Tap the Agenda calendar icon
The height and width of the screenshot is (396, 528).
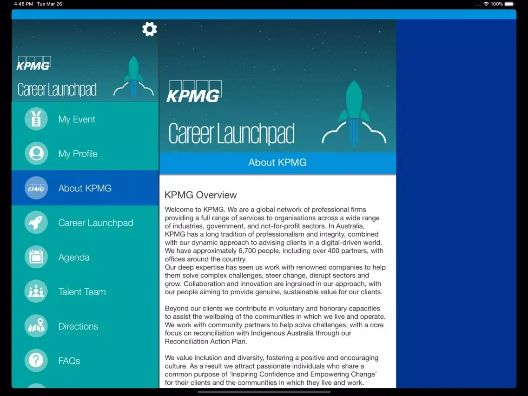tap(36, 257)
